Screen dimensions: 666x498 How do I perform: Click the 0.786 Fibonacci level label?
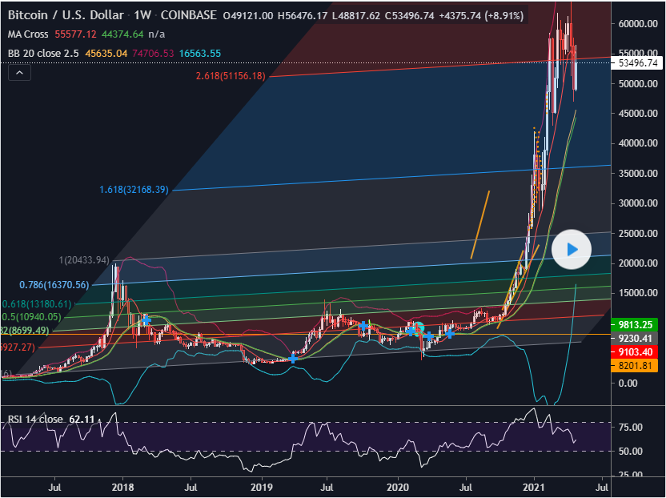[x=55, y=284]
